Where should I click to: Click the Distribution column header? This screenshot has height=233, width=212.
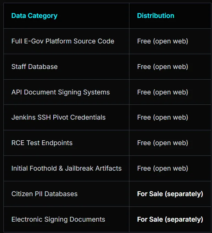point(156,16)
